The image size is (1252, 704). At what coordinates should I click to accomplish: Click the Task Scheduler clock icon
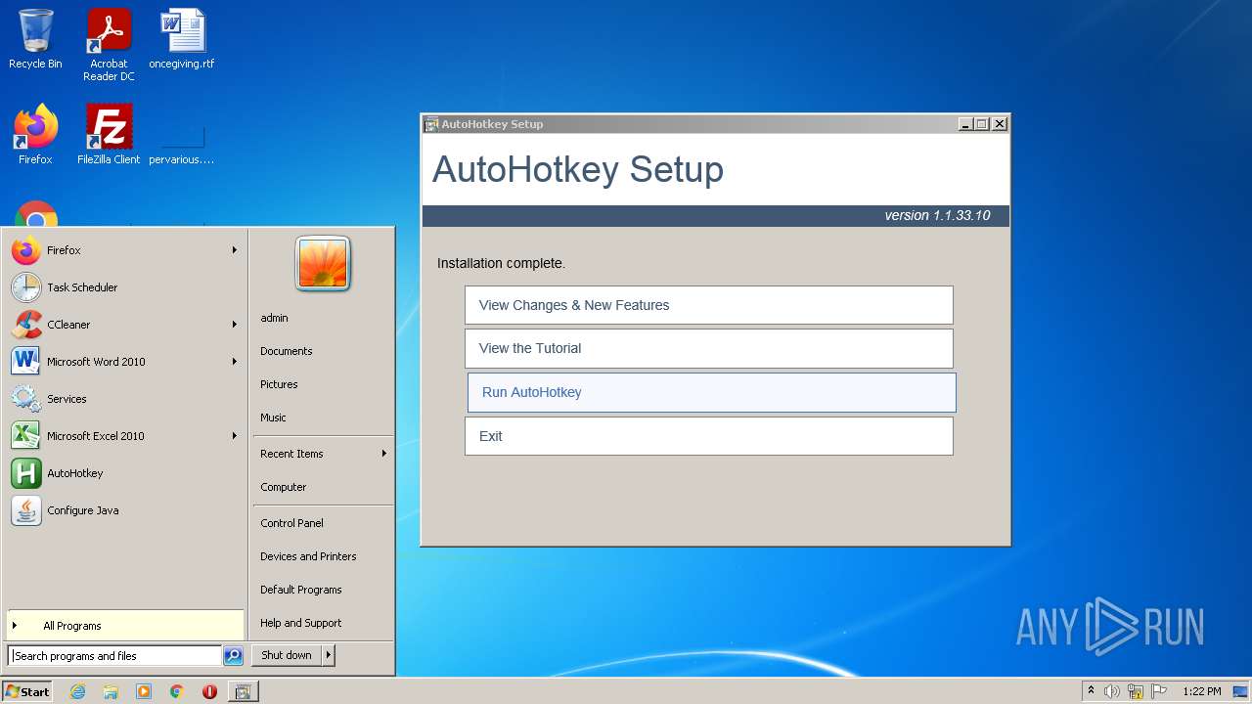point(26,287)
